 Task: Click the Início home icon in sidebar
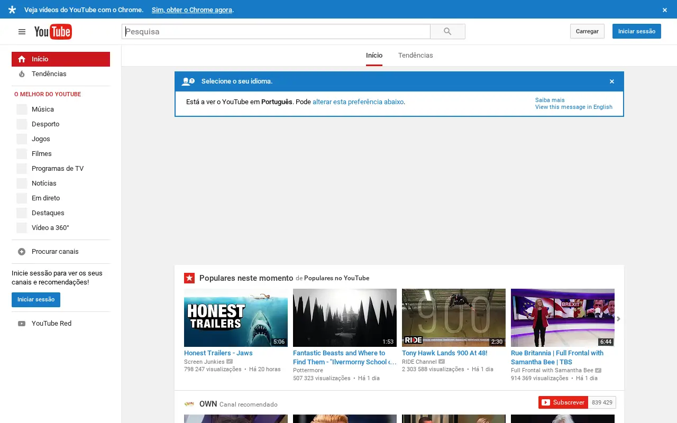pos(22,59)
